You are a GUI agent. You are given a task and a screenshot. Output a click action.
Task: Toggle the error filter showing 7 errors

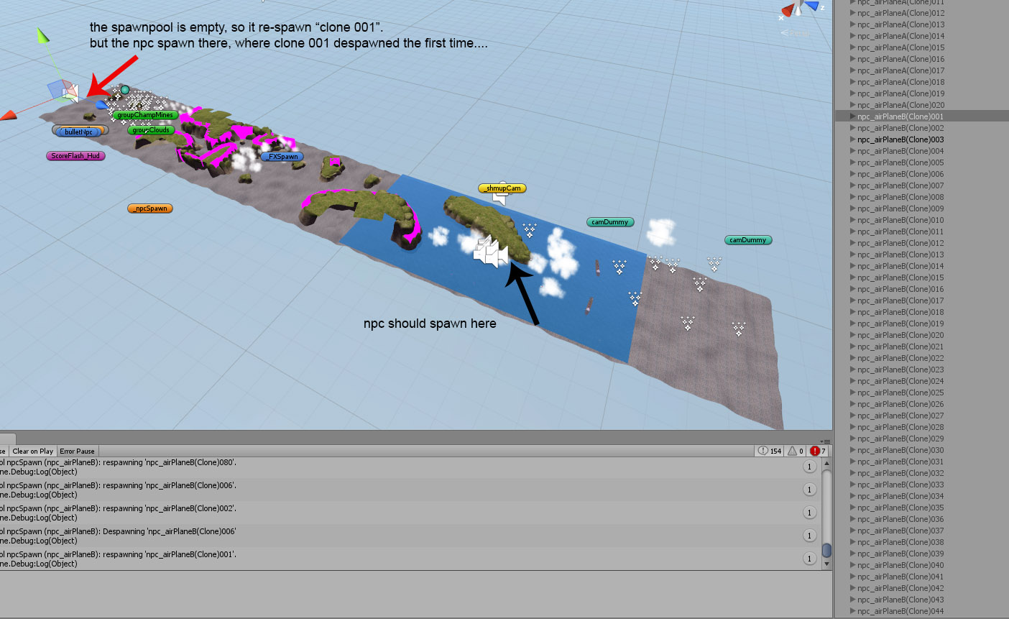817,451
